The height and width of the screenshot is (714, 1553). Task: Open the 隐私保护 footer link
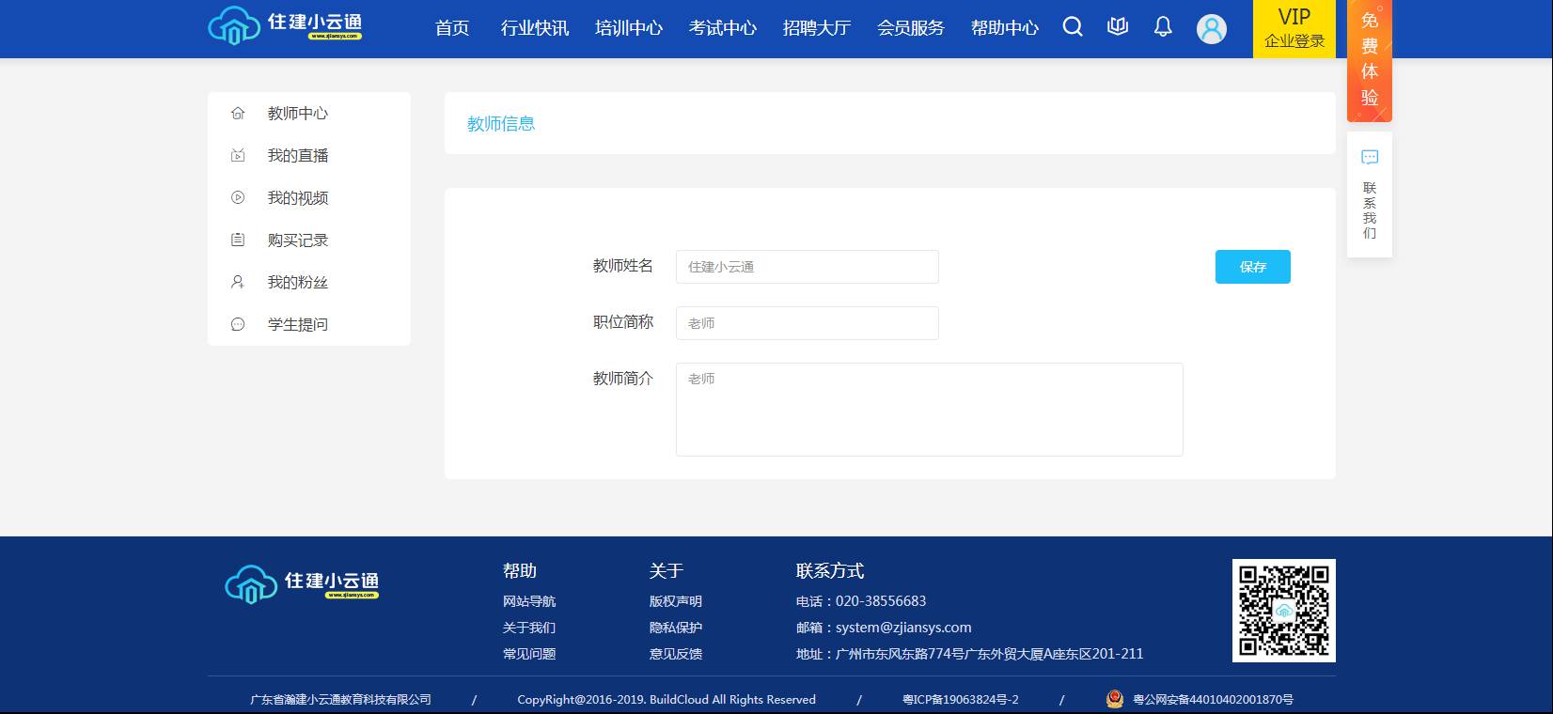coord(675,628)
